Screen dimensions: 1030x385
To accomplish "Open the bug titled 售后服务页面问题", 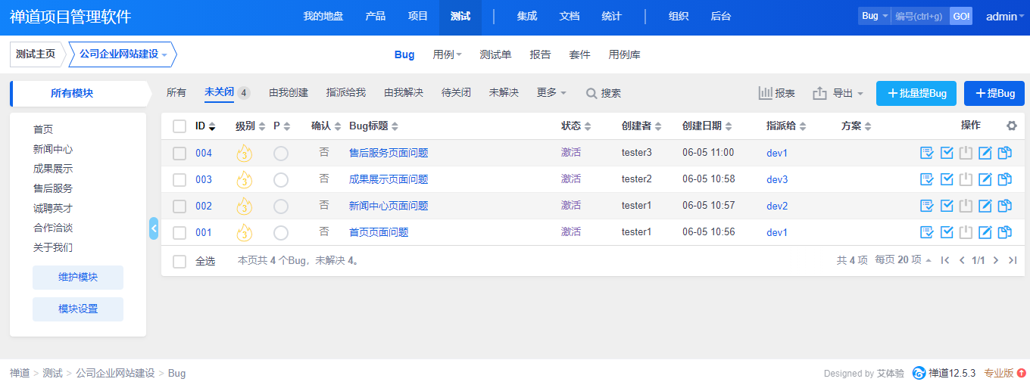I will point(389,154).
